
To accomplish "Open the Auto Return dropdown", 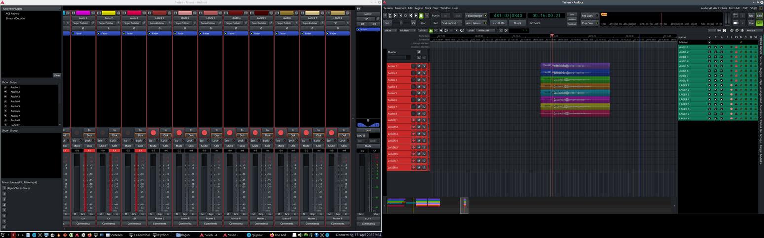I will pyautogui.click(x=476, y=23).
